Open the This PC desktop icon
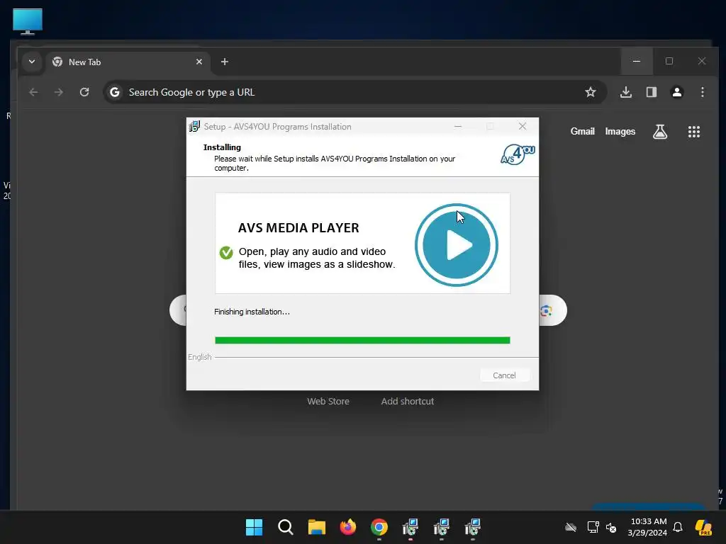 (x=28, y=21)
